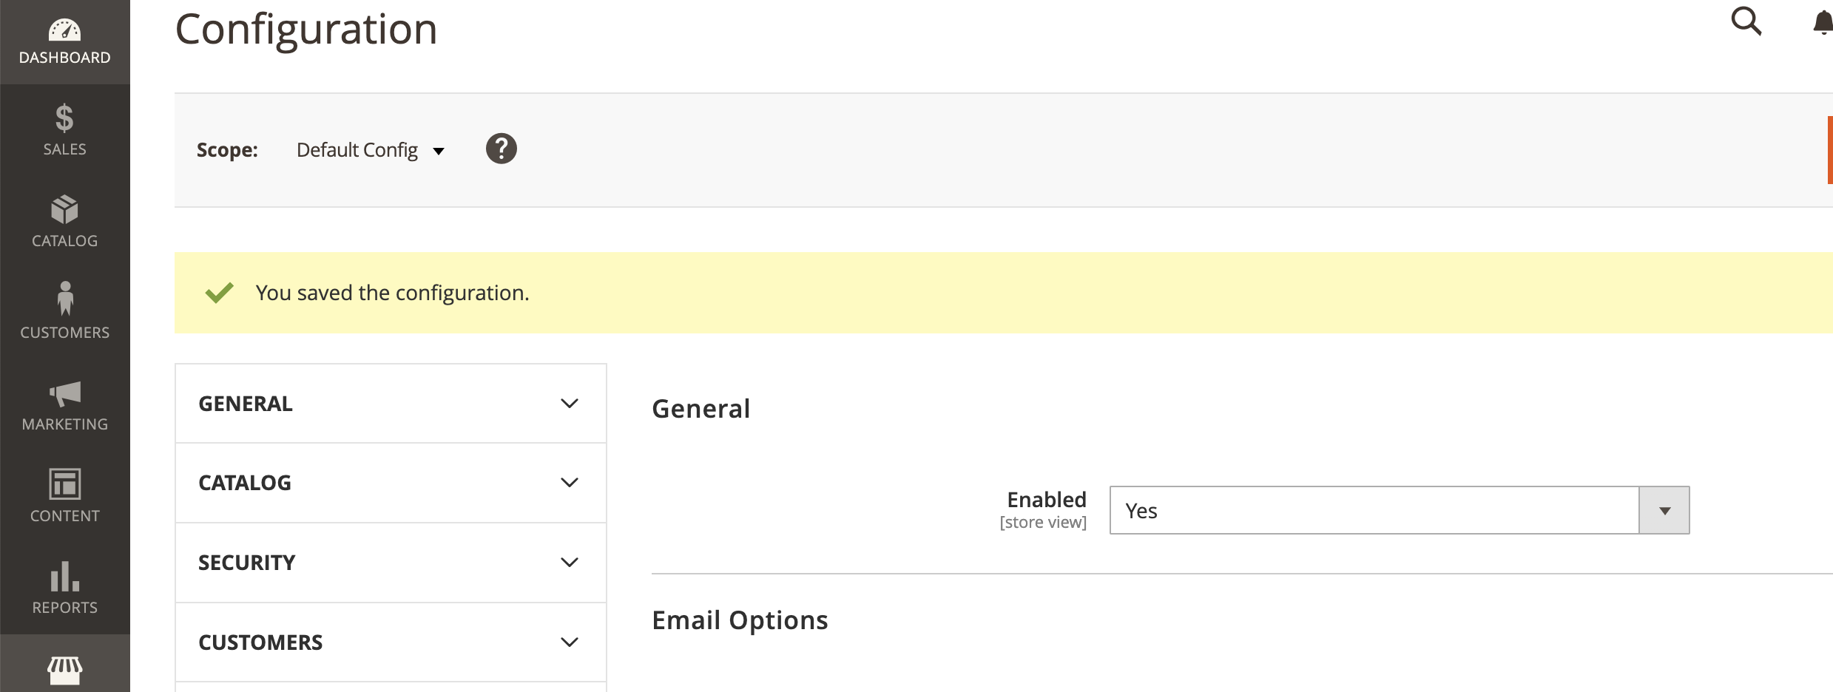Click the search magnifier icon
This screenshot has height=692, width=1833.
[1746, 21]
